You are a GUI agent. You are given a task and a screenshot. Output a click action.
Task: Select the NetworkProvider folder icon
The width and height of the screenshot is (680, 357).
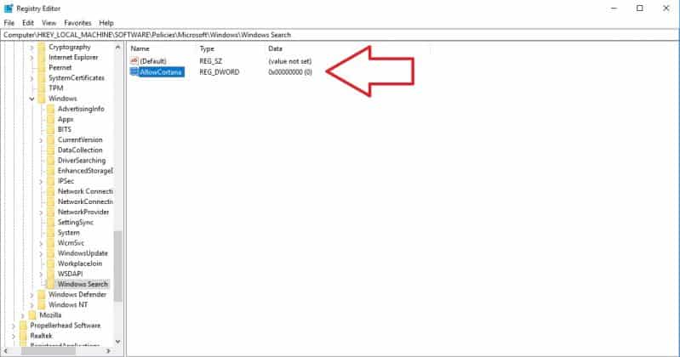coord(51,212)
